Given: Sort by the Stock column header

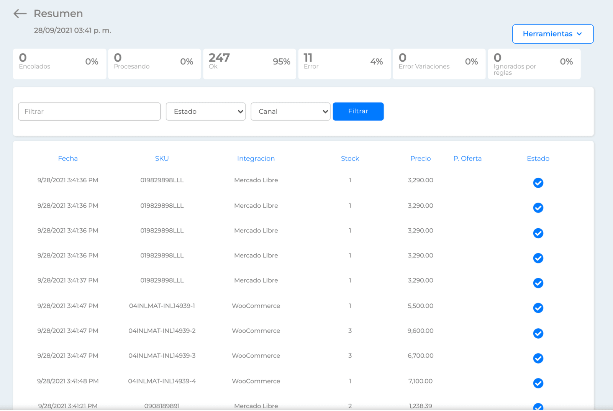Looking at the screenshot, I should coord(350,159).
